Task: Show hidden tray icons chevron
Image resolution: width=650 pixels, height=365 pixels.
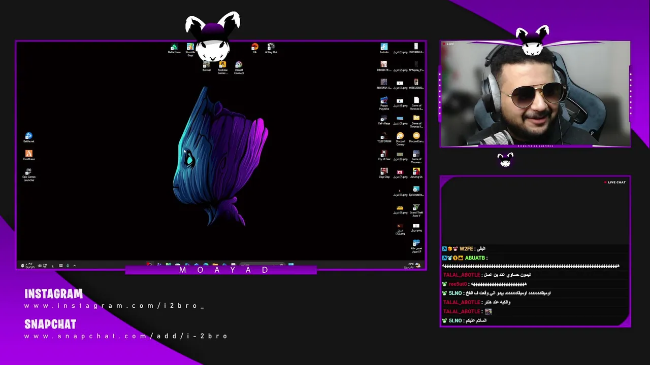Action: (75, 265)
